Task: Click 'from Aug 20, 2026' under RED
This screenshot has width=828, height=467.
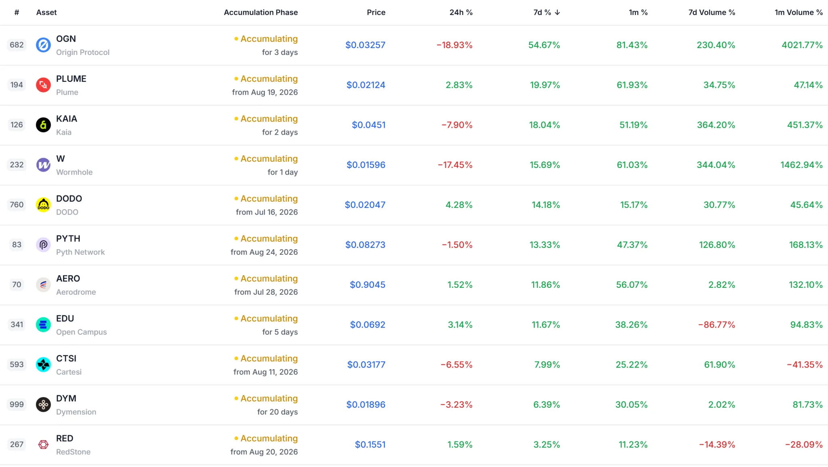Action: pyautogui.click(x=264, y=452)
